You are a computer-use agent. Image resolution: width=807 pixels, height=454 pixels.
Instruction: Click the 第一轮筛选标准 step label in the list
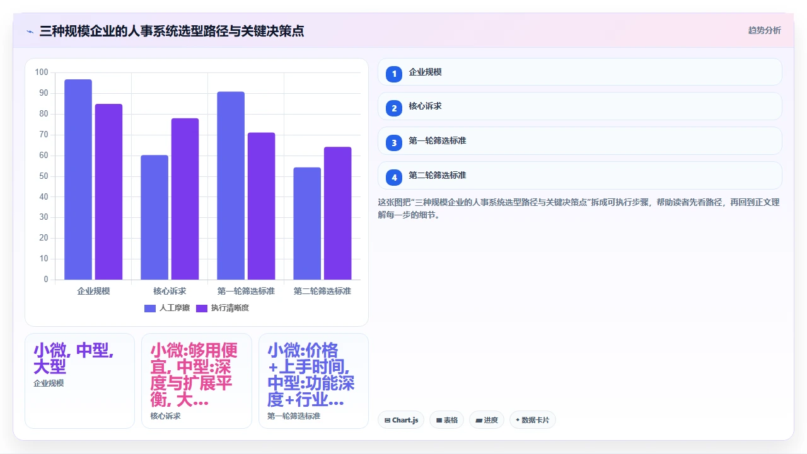438,141
